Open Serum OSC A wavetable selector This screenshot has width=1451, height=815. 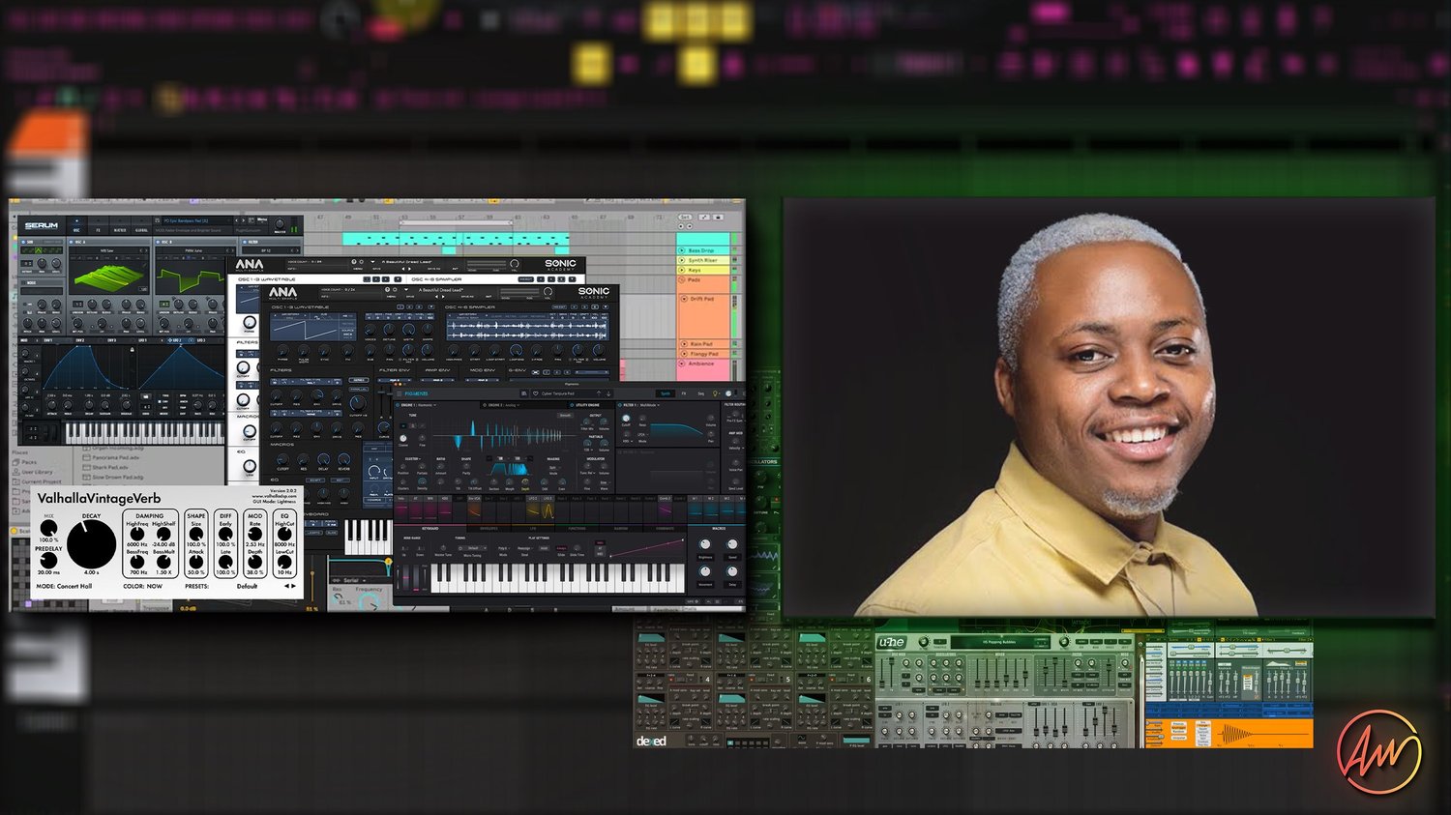107,250
